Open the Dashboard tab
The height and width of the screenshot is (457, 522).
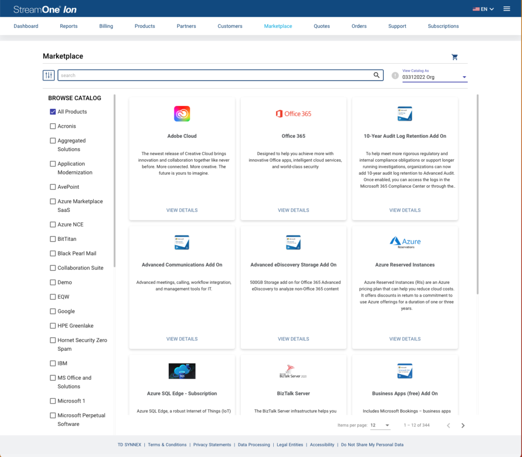tap(26, 26)
